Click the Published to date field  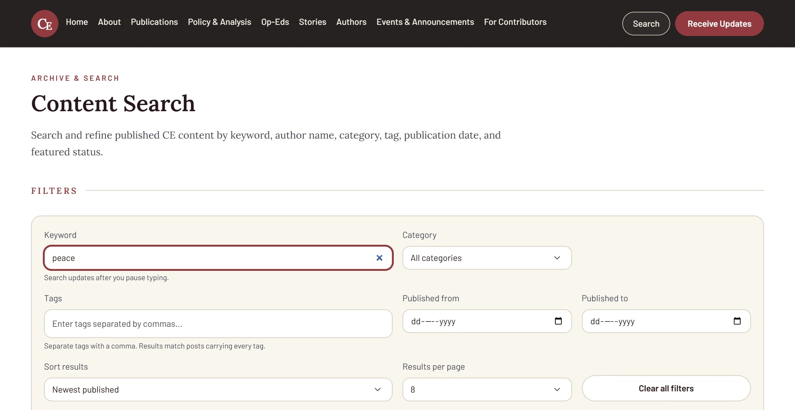coord(666,321)
